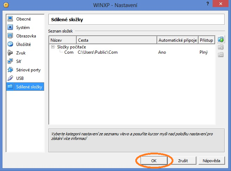Click the path C:\Users\Public\Com

tap(98, 52)
